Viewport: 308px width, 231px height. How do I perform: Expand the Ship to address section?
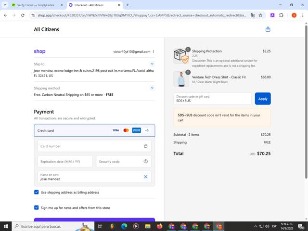click(152, 64)
